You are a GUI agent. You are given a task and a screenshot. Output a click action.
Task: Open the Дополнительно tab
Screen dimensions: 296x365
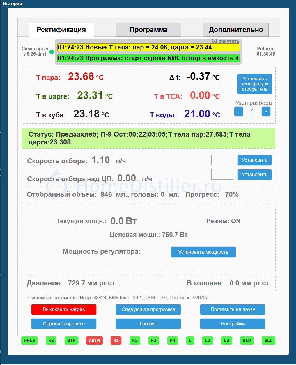pos(236,30)
